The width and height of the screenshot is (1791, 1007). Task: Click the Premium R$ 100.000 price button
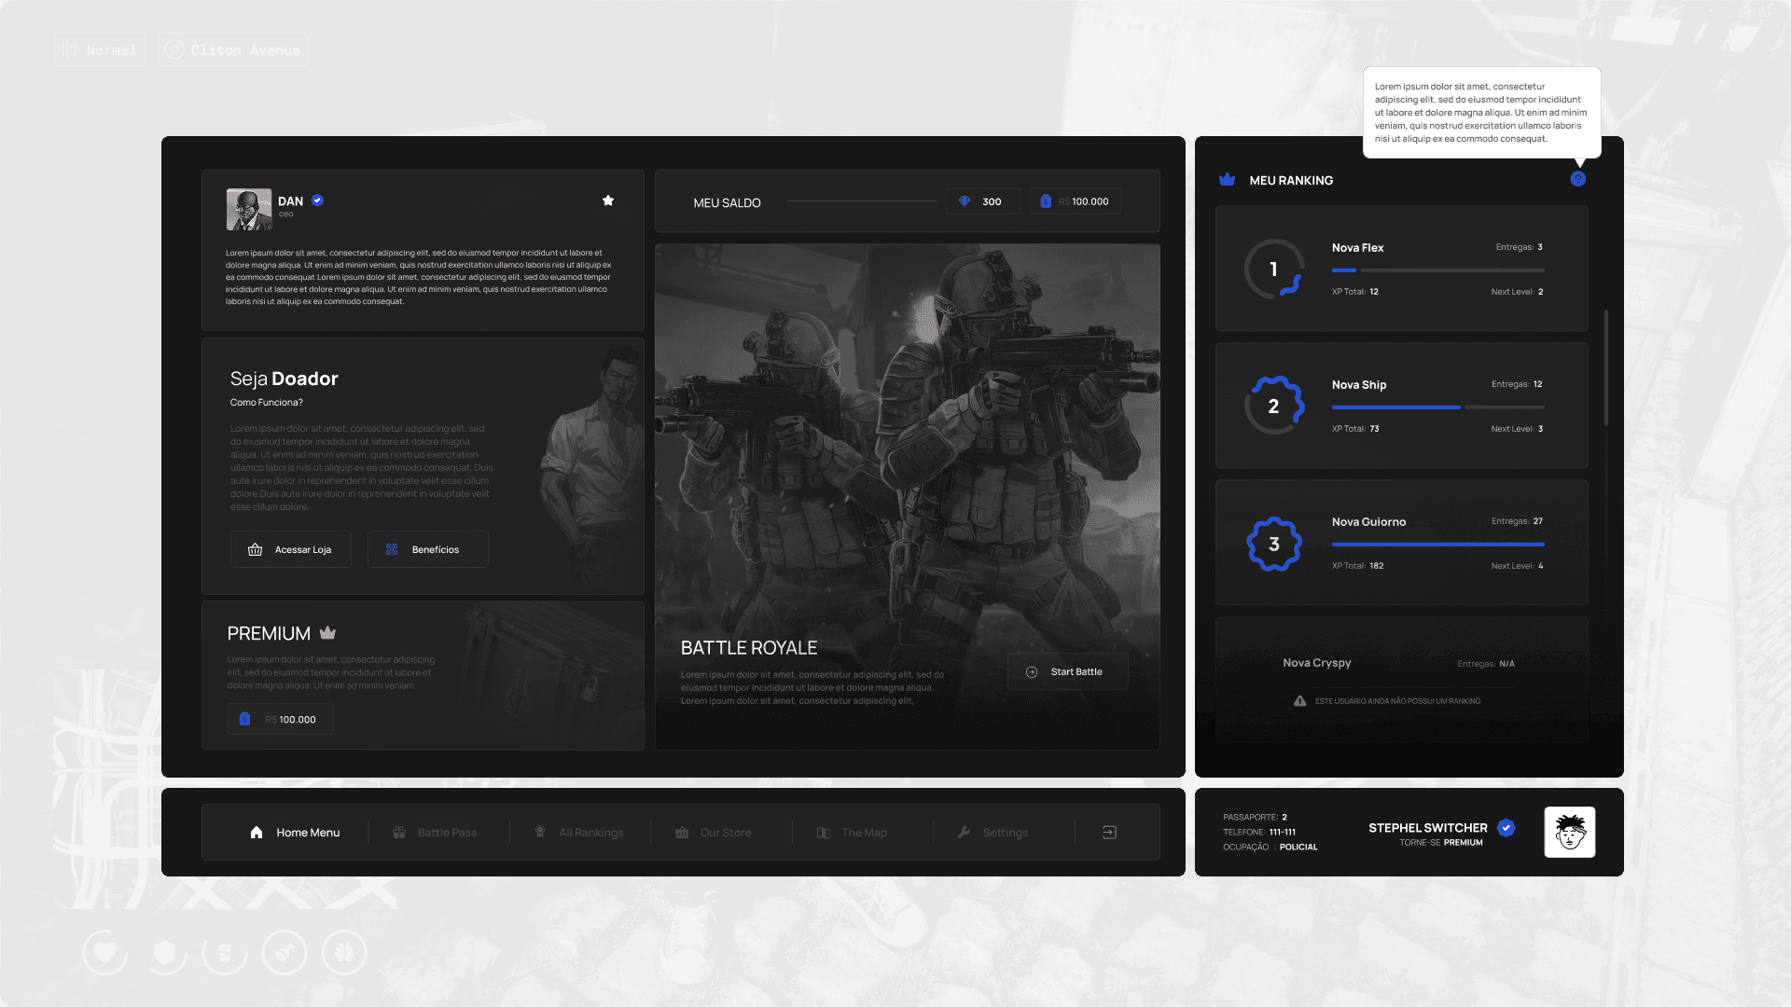pyautogui.click(x=280, y=719)
